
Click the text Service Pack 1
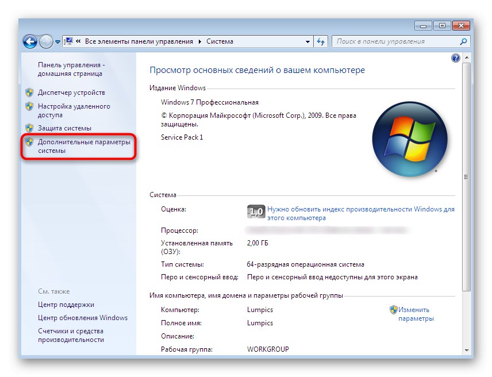click(x=182, y=137)
